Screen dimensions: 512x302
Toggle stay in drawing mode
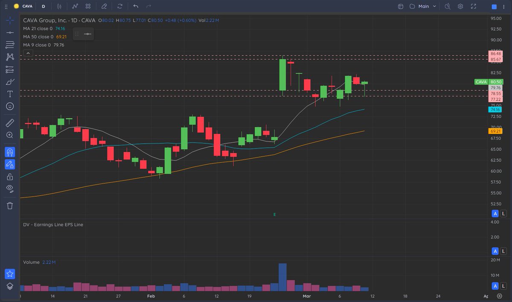coord(10,164)
